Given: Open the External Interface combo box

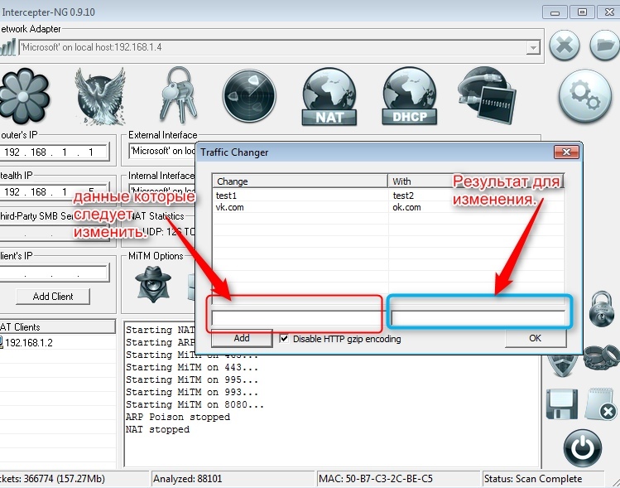Looking at the screenshot, I should (x=161, y=152).
